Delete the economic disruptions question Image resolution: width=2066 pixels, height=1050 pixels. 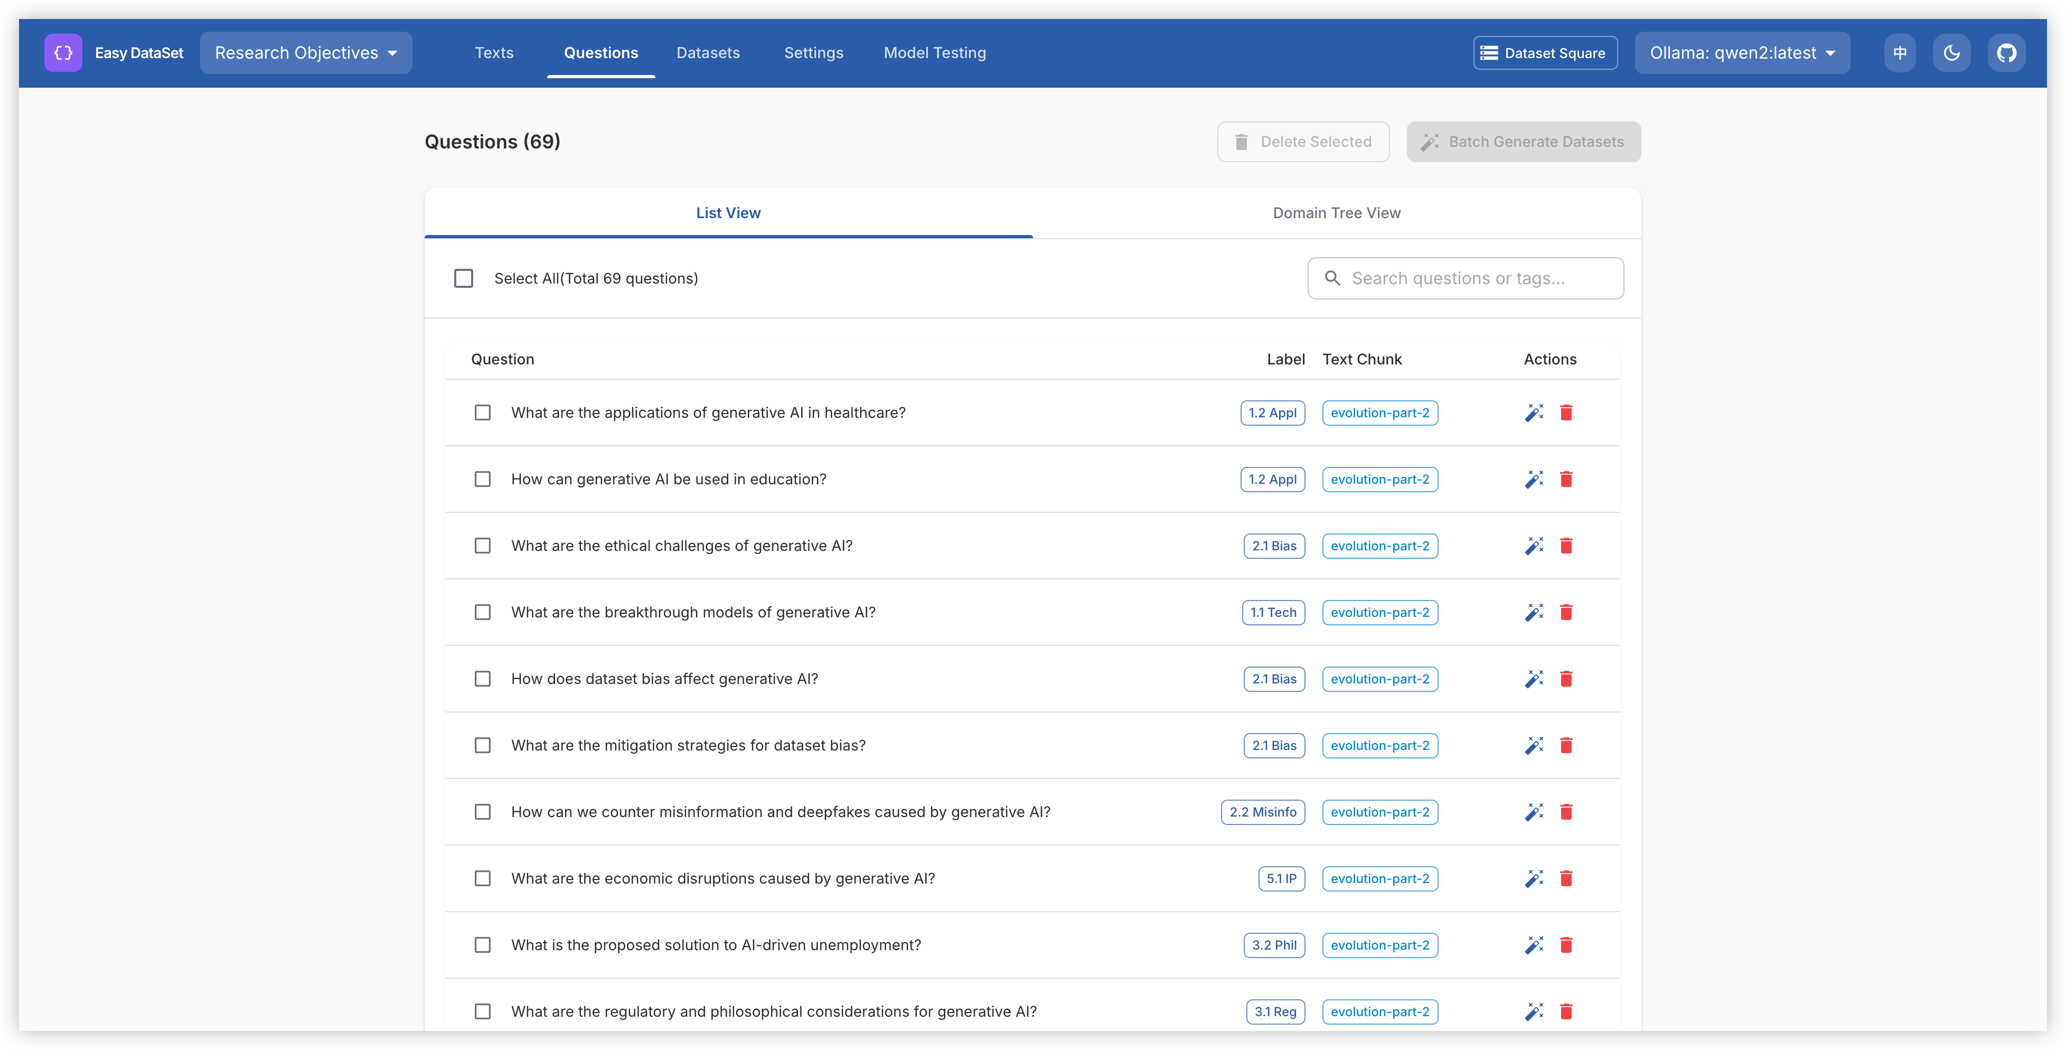coord(1565,879)
